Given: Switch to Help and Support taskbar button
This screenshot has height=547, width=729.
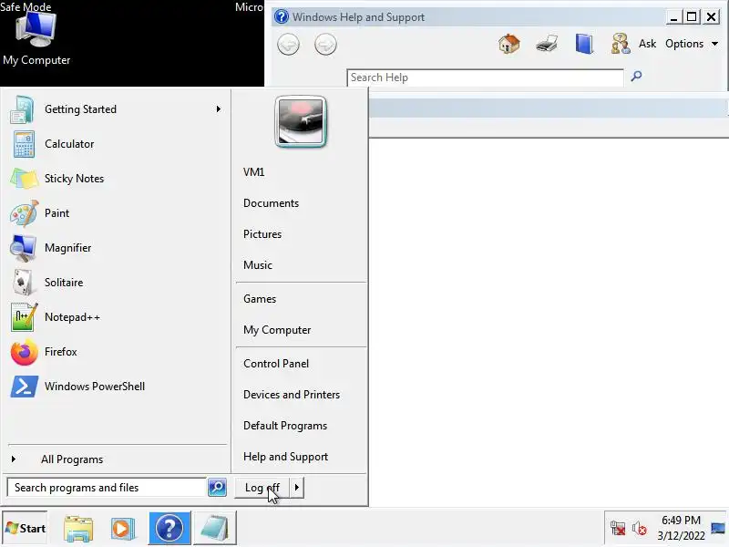Looking at the screenshot, I should [x=169, y=528].
